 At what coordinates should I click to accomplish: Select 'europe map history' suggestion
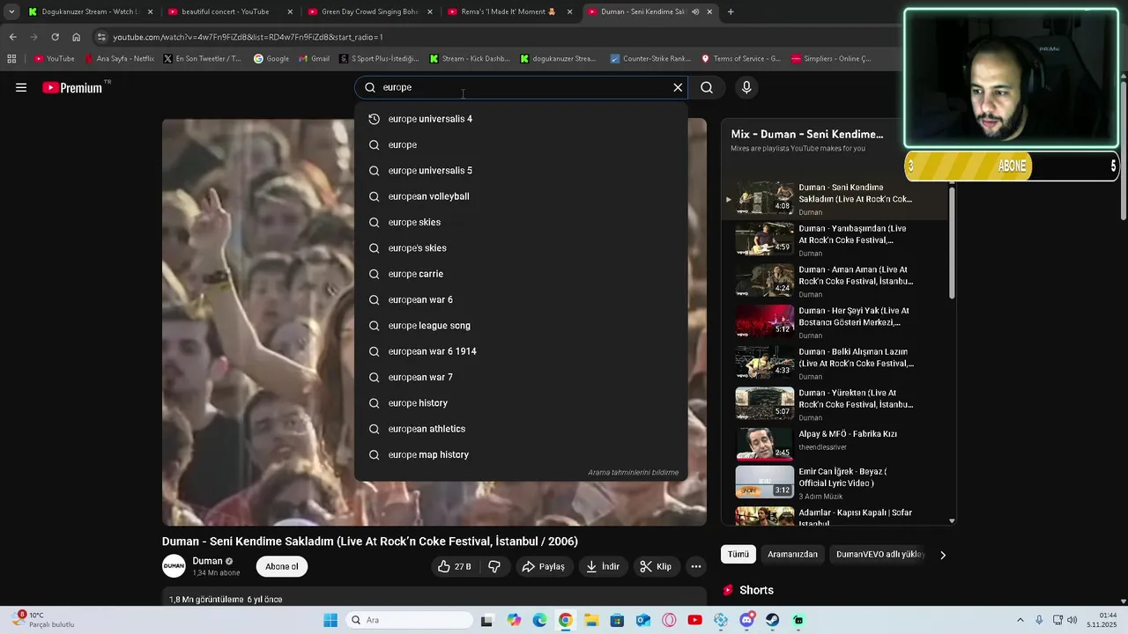pos(521,454)
